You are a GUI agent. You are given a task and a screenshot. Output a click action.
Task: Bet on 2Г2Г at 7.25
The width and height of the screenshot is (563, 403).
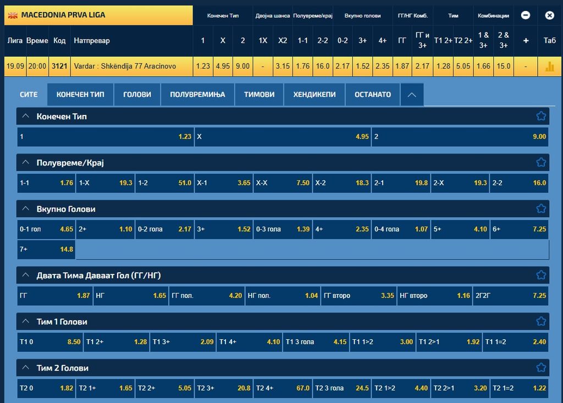click(x=511, y=296)
